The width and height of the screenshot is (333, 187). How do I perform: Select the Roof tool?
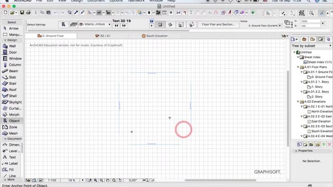10,90
